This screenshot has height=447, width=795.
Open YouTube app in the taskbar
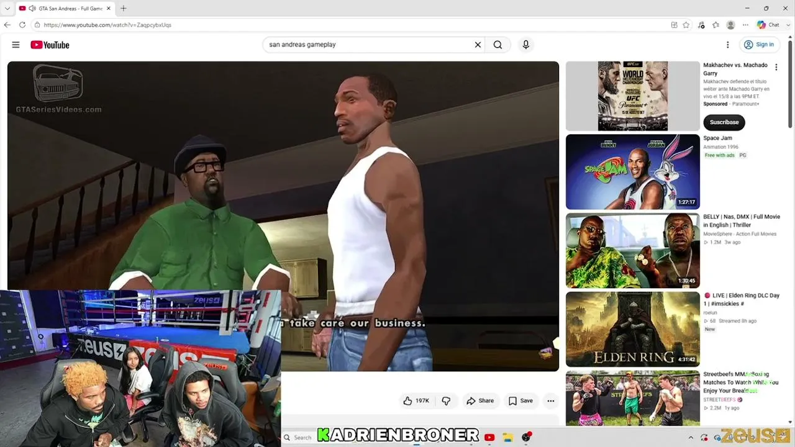489,437
